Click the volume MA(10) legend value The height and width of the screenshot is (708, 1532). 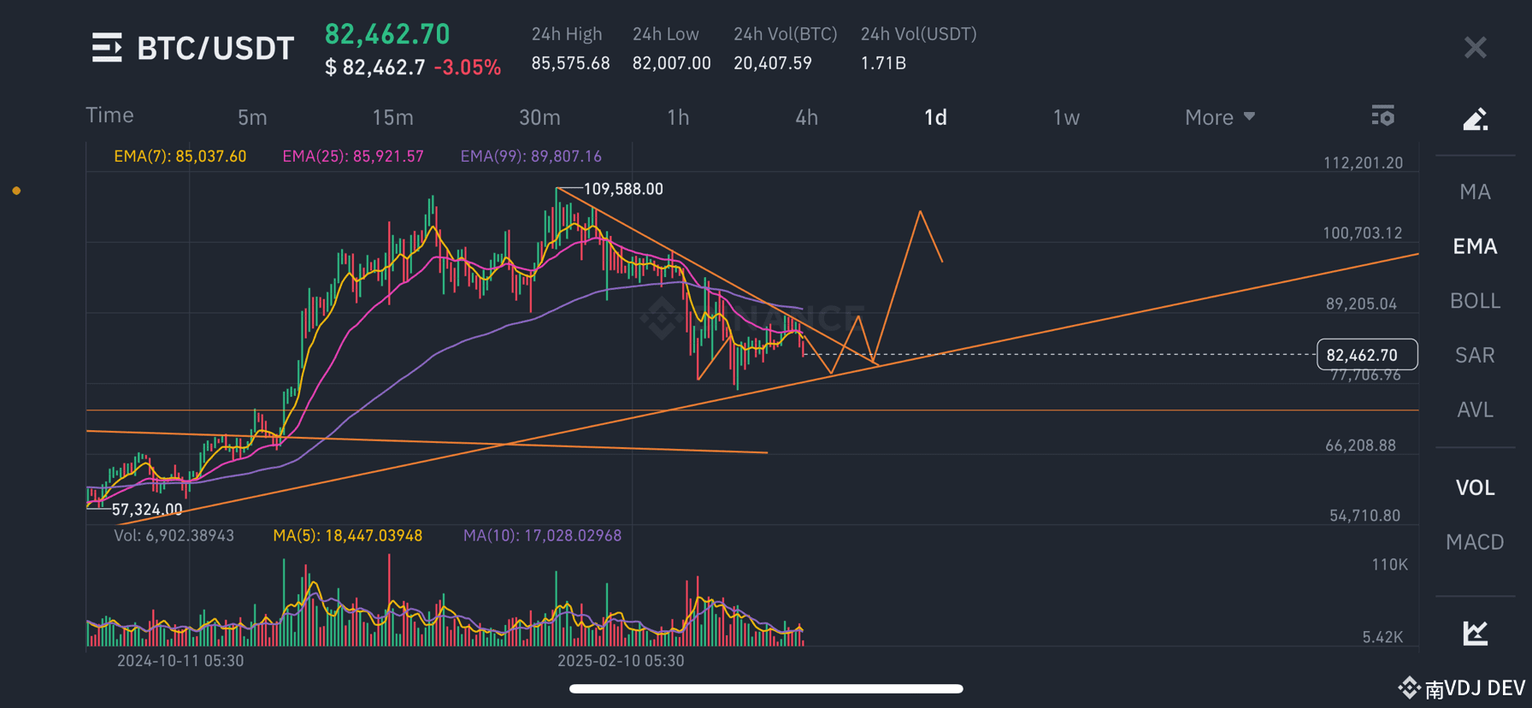click(542, 535)
